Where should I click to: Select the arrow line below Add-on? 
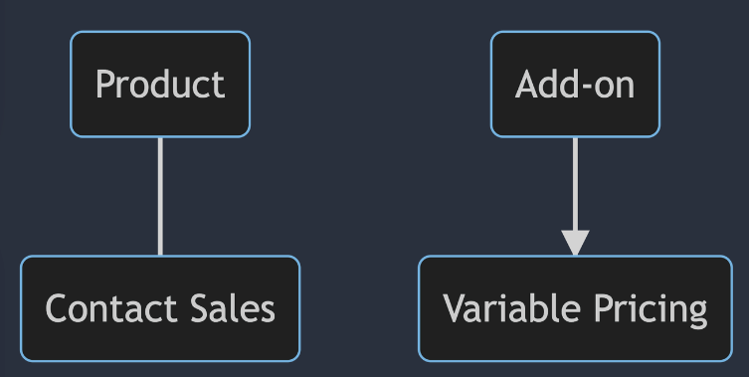tap(575, 184)
